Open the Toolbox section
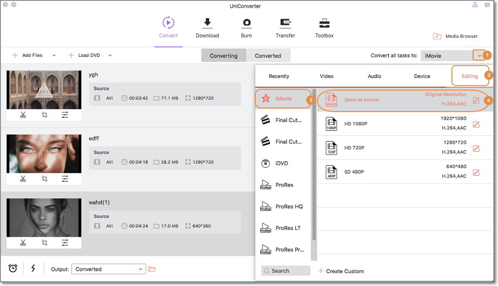This screenshot has height=286, width=498. pyautogui.click(x=324, y=28)
